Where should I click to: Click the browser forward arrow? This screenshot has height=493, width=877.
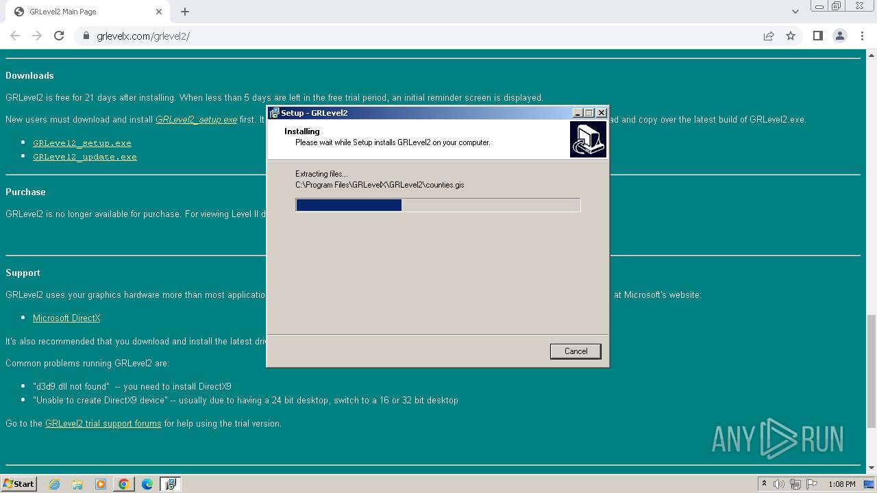tap(37, 36)
